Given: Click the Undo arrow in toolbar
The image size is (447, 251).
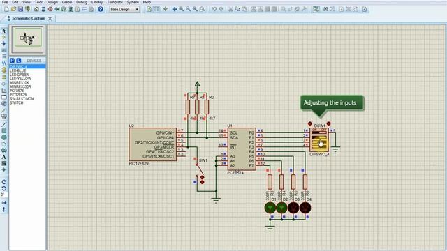Looking at the screenshot, I should pos(214,9).
